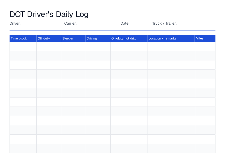Select the 'Miles' column header
Screen dimensions: 225x159
click(205, 38)
